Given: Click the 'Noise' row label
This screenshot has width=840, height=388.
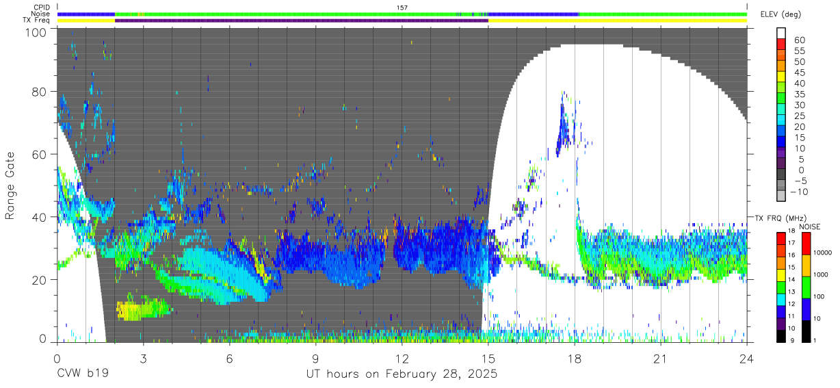Looking at the screenshot, I should coord(40,14).
